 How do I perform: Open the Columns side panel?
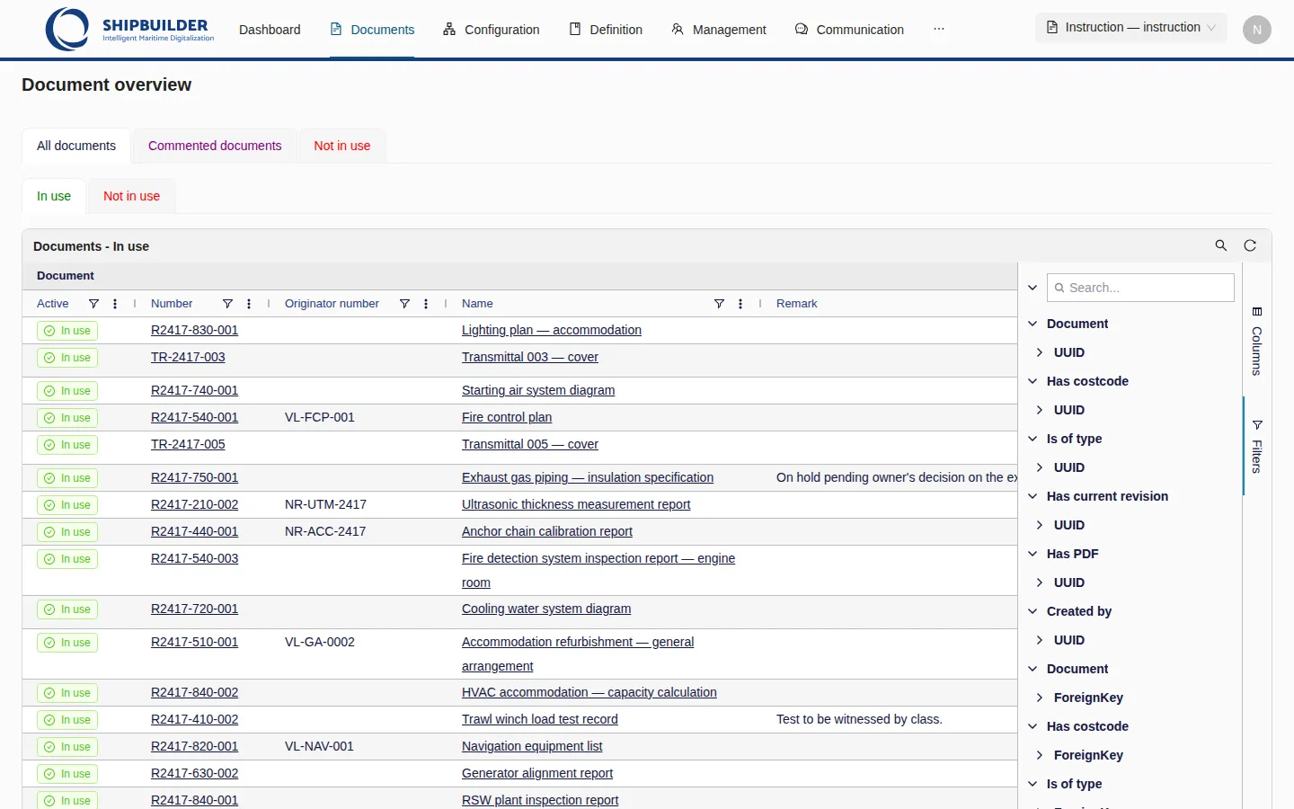point(1256,341)
